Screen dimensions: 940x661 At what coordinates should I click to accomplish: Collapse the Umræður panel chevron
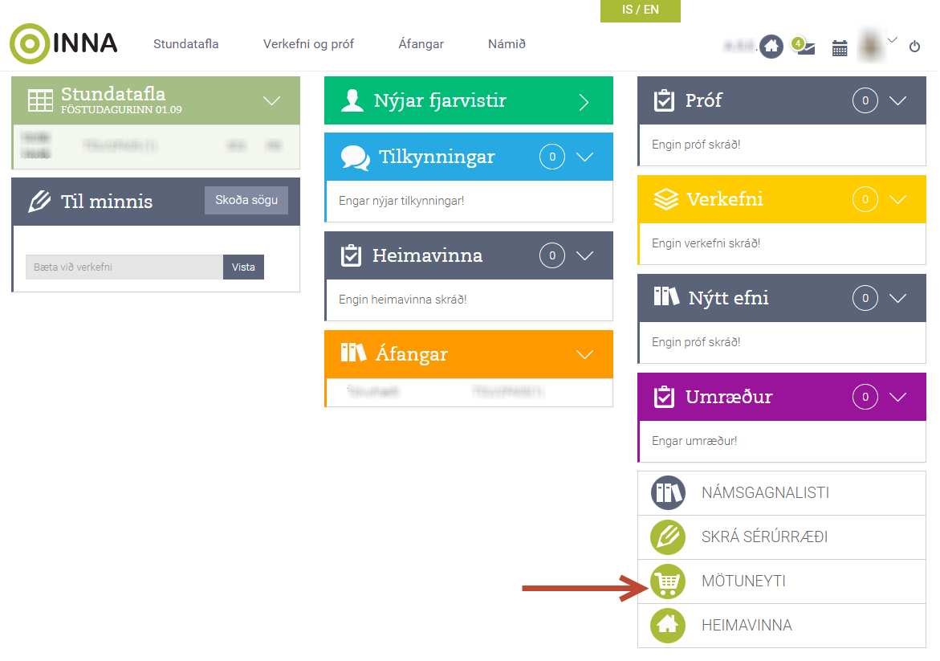(897, 397)
